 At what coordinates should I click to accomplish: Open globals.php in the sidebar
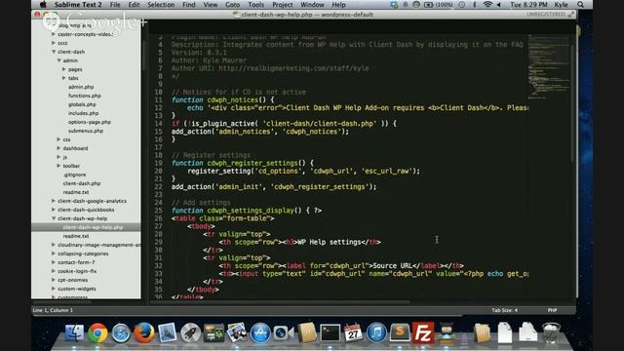[x=82, y=104]
